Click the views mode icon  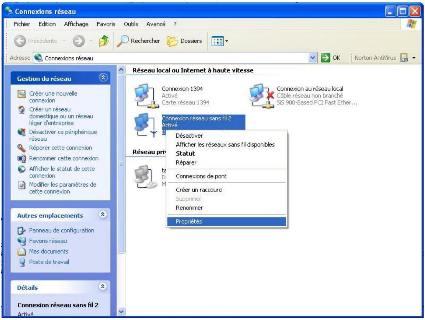click(x=217, y=41)
